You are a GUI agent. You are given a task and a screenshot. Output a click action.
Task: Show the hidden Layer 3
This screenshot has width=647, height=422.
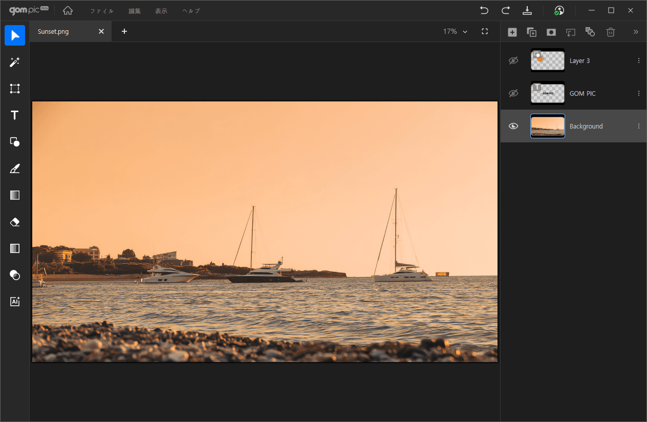513,60
